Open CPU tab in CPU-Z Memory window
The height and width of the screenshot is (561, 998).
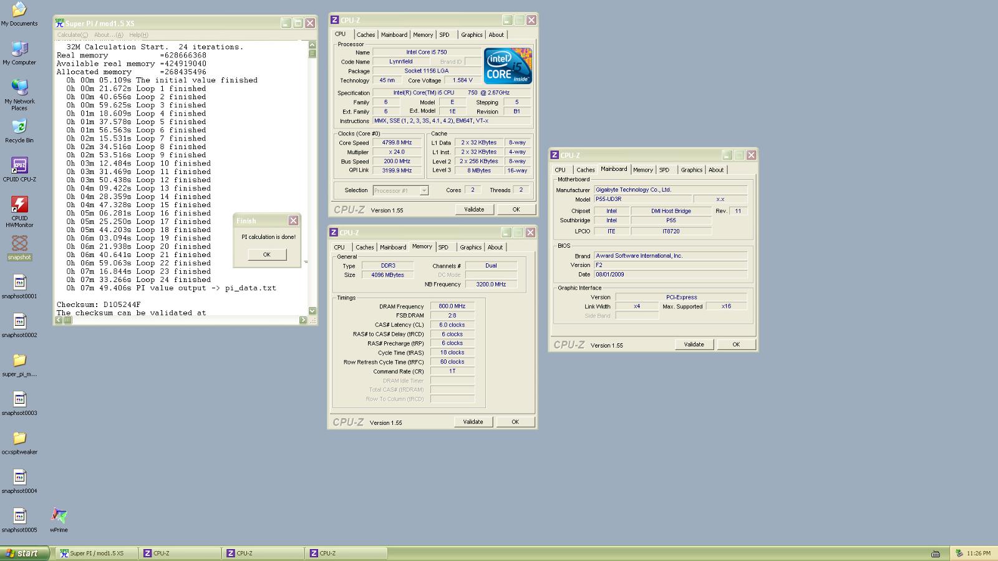[x=339, y=248]
